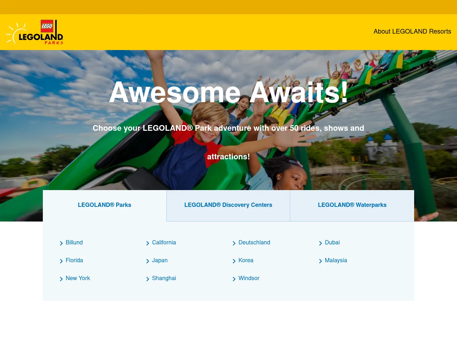
Task: Expand the New York location entry
Action: tap(78, 279)
